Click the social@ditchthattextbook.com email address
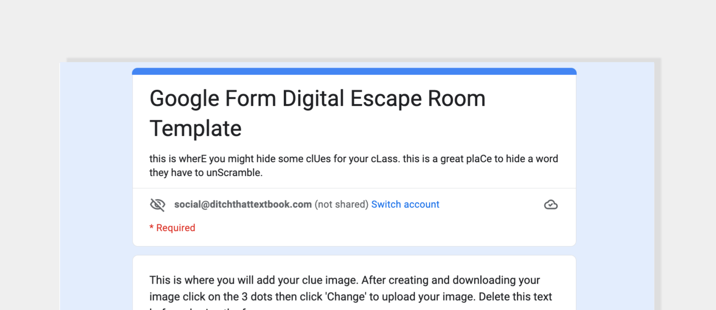 point(243,204)
